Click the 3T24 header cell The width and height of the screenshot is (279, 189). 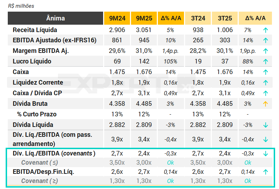198,18
